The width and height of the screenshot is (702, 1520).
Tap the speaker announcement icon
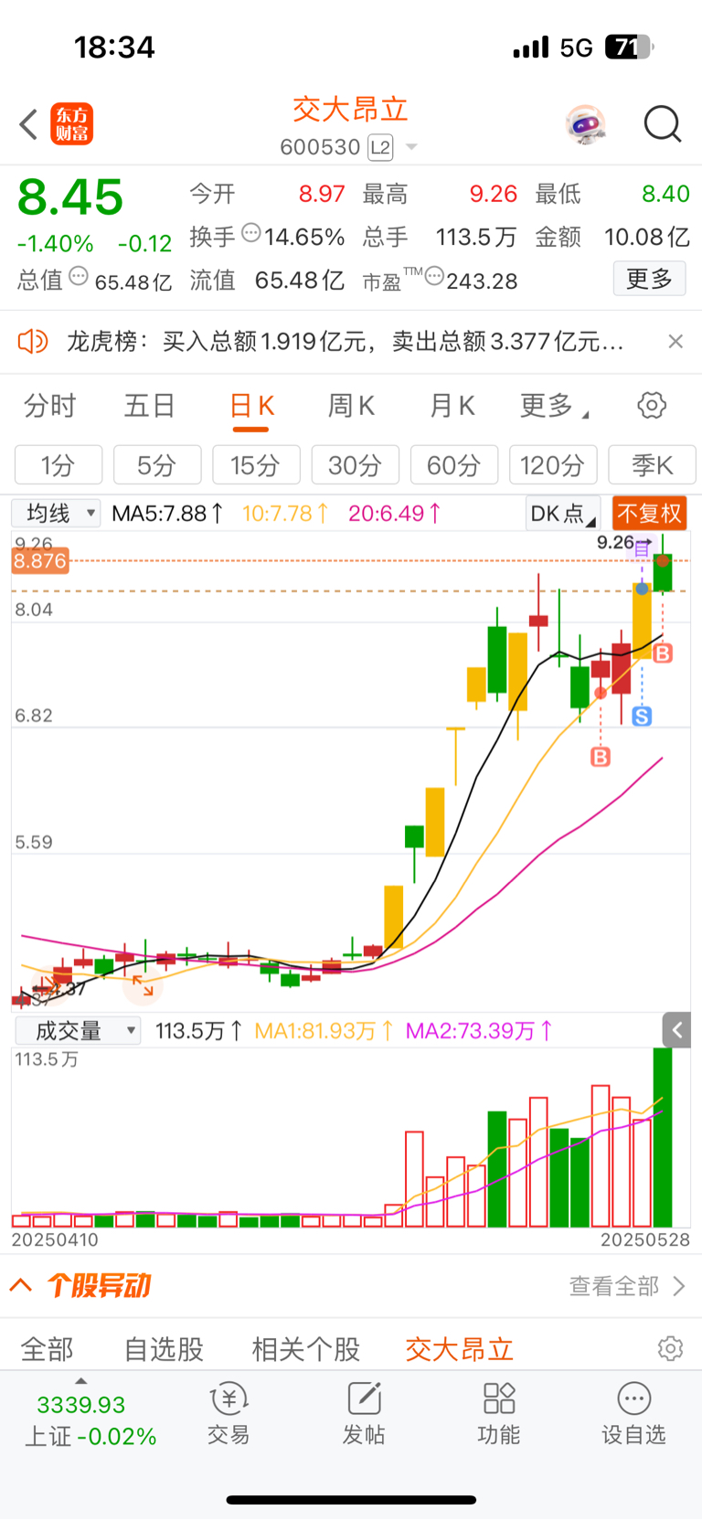tap(33, 342)
